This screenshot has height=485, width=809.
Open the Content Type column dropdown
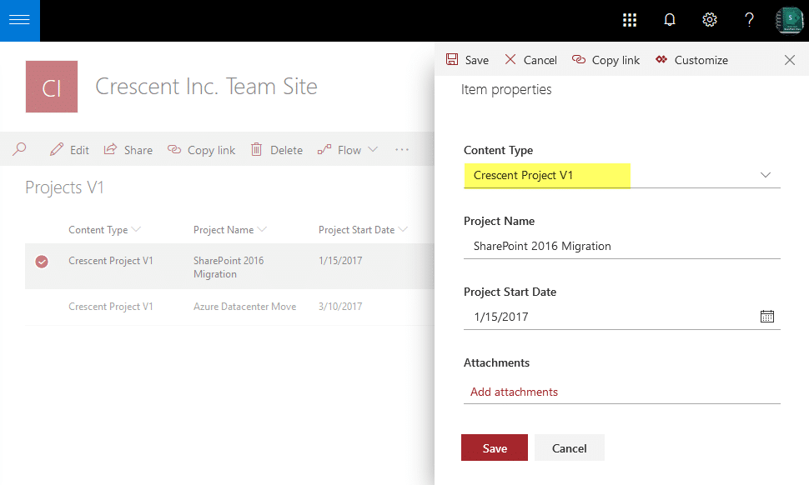(x=137, y=229)
